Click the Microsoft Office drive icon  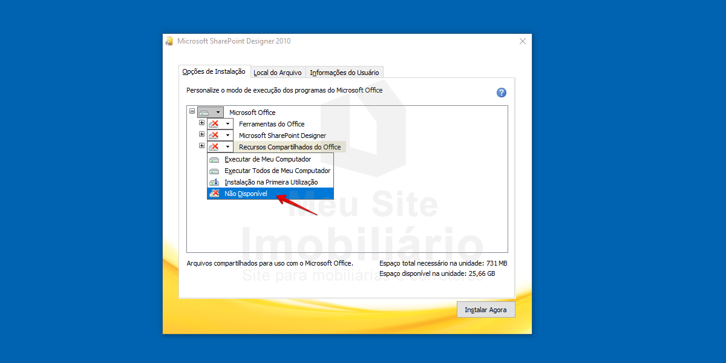(x=204, y=113)
